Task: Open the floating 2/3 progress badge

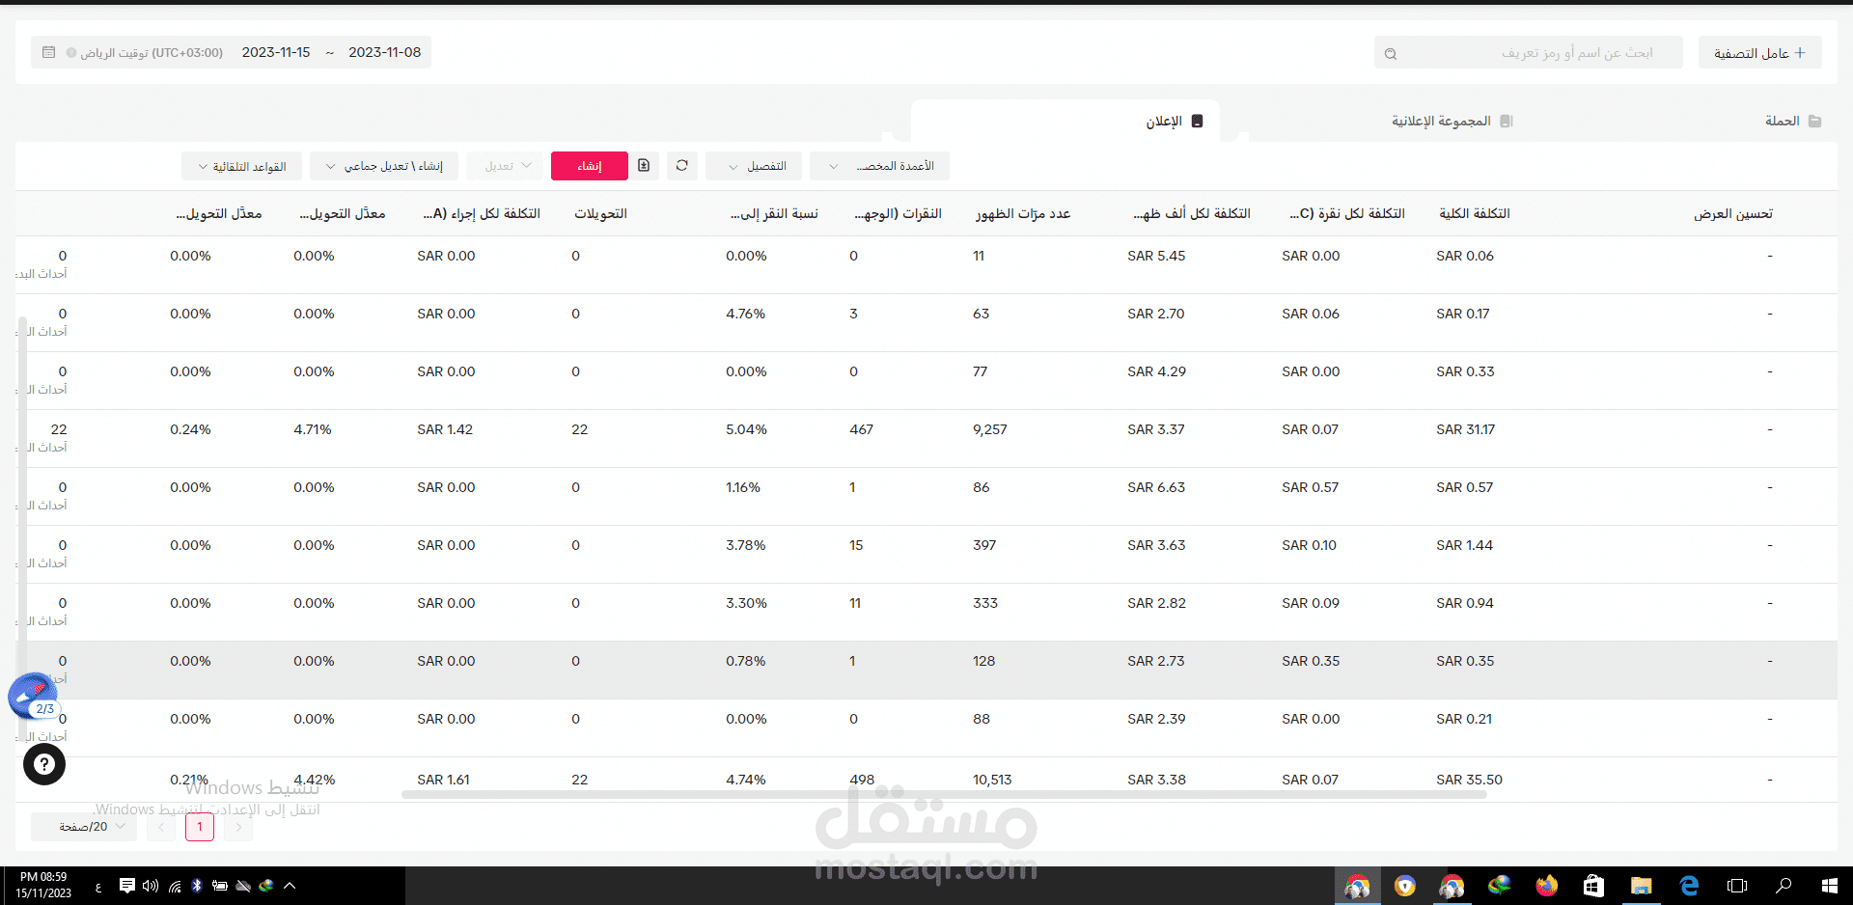Action: [34, 697]
